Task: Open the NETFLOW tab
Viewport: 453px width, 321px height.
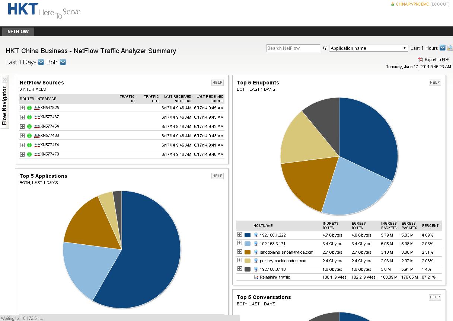Action: (x=18, y=32)
